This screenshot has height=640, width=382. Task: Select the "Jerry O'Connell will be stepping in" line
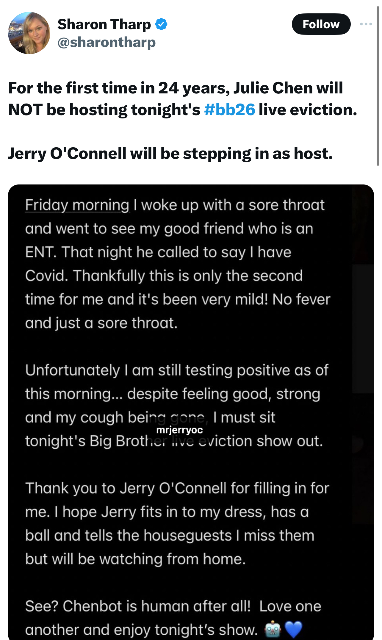(170, 154)
